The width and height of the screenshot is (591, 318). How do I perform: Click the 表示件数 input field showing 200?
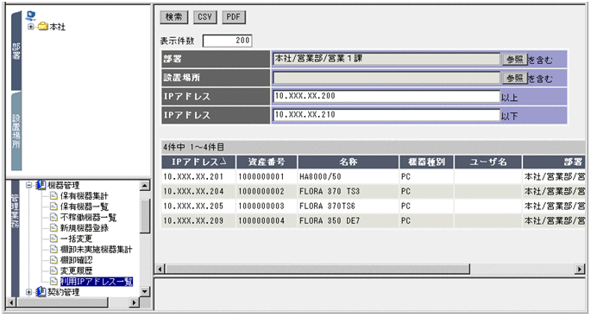click(227, 41)
